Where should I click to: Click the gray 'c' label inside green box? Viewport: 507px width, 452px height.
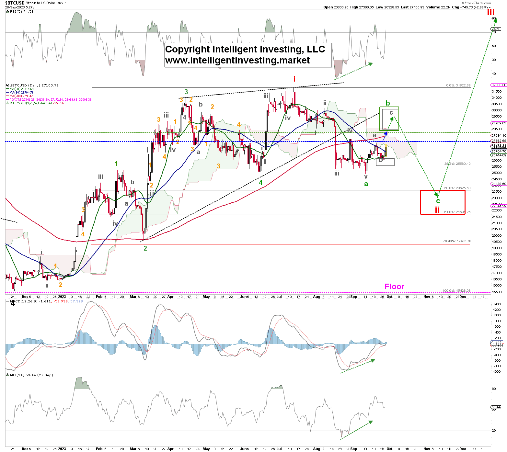click(x=391, y=113)
